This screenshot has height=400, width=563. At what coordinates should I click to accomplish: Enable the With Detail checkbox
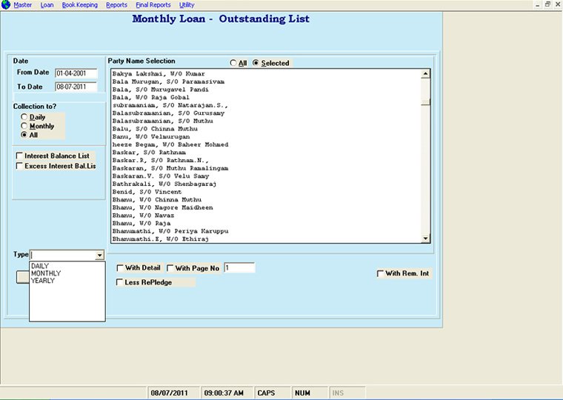click(x=121, y=268)
